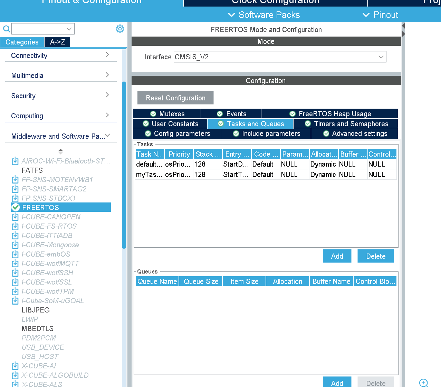Screen dimensions: 441x387
Task: Click download icon next to I-CUBE-wolfTPM
Action: pos(15,291)
